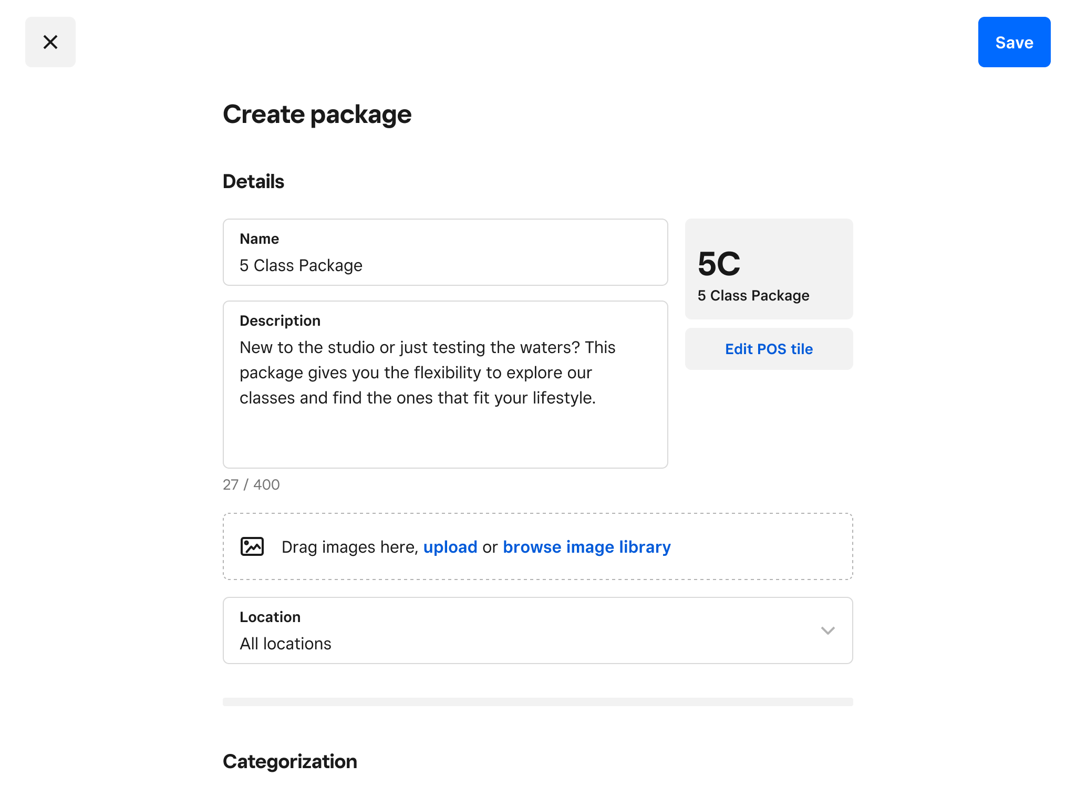Screen dimensions: 1076x807
Task: Click the Location field label
Action: pos(270,617)
